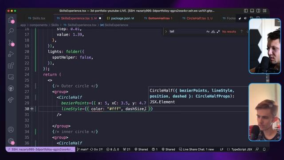The height and width of the screenshot is (160, 284).
Task: Click the components breadcrumb segment
Action: point(39,25)
